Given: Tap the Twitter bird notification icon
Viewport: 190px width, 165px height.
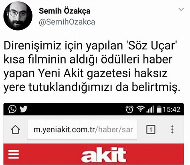Looking at the screenshot, I should point(24,109).
